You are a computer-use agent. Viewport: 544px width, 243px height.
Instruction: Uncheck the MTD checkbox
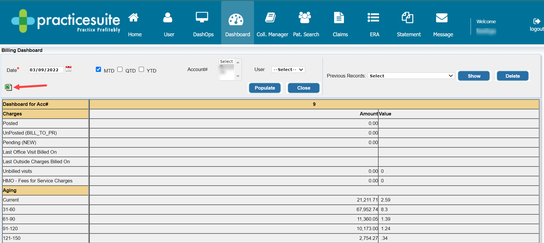tap(98, 69)
